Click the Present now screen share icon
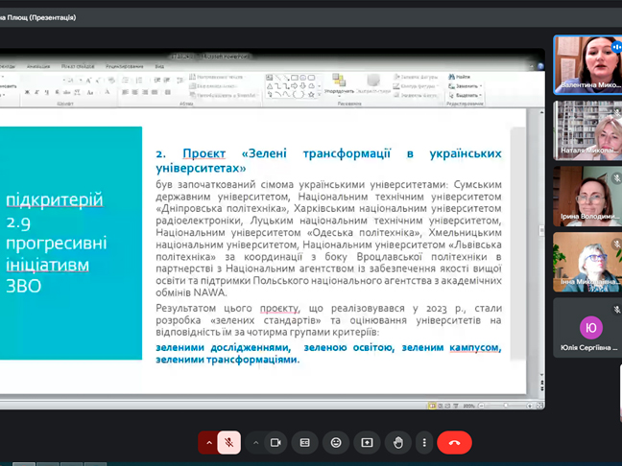 coord(367,442)
